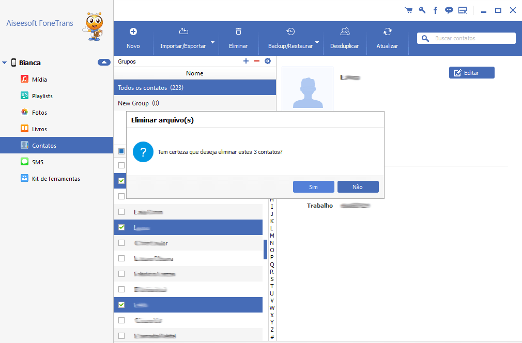Check the contact checkbox beside letter T
Image resolution: width=522 pixels, height=343 pixels.
121,289
